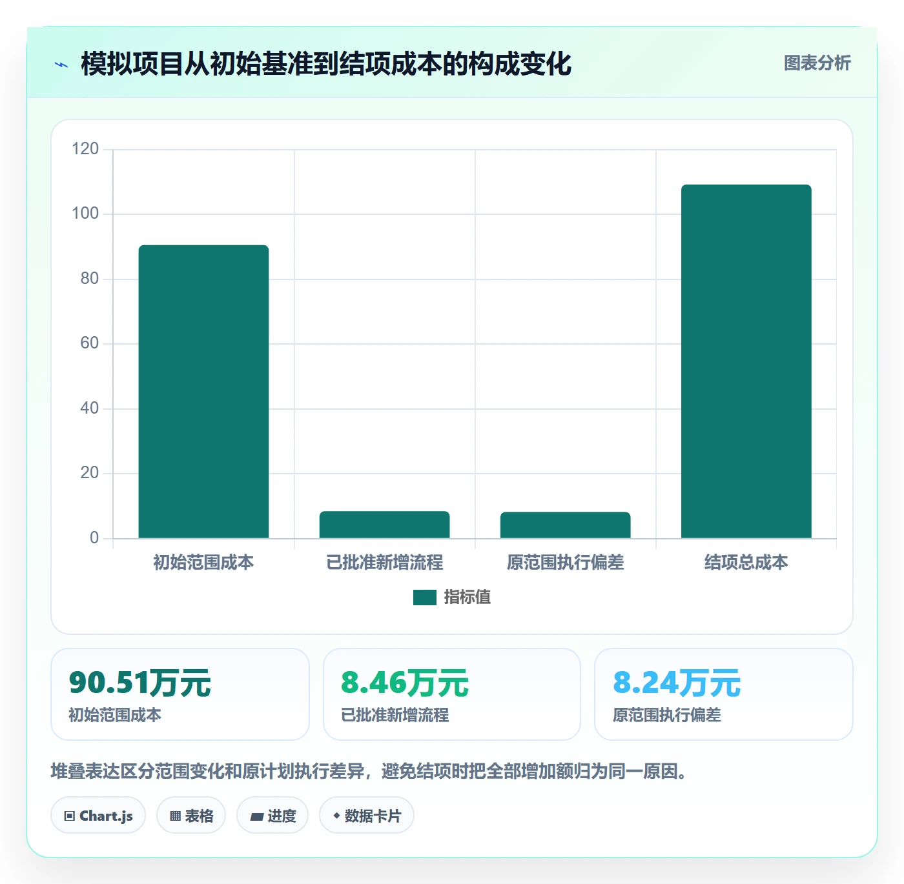Image resolution: width=904 pixels, height=884 pixels.
Task: Click the 表格 tag chip
Action: (191, 816)
